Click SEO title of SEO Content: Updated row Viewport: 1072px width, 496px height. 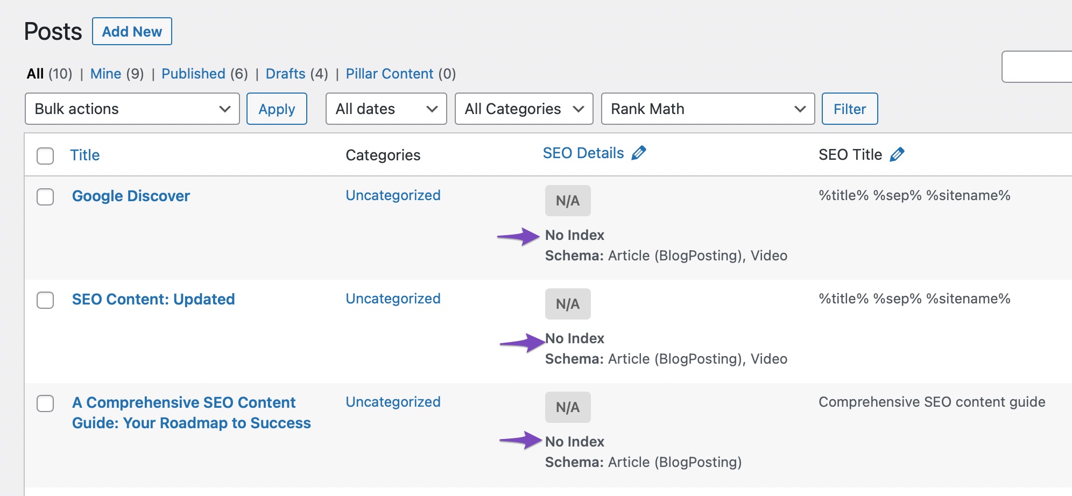pos(914,299)
